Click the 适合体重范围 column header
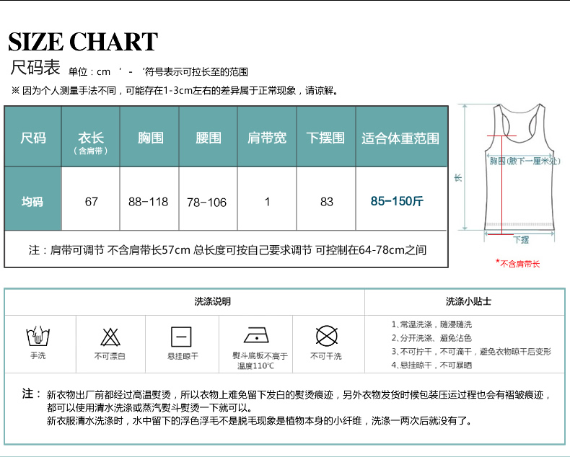This screenshot has width=570, height=457. 400,138
